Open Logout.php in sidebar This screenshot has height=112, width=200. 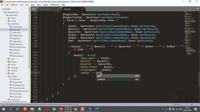click(x=17, y=41)
